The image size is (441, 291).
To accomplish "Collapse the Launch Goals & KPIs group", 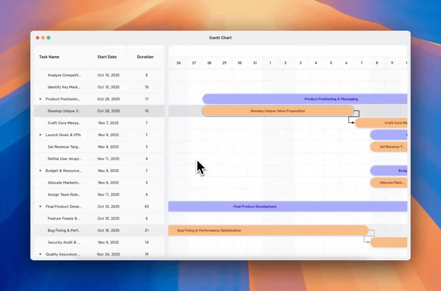I will 40,135.
